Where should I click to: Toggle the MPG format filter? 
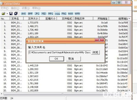click(x=51, y=14)
